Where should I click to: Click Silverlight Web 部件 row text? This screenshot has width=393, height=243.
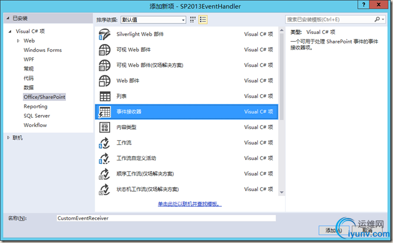(x=140, y=35)
